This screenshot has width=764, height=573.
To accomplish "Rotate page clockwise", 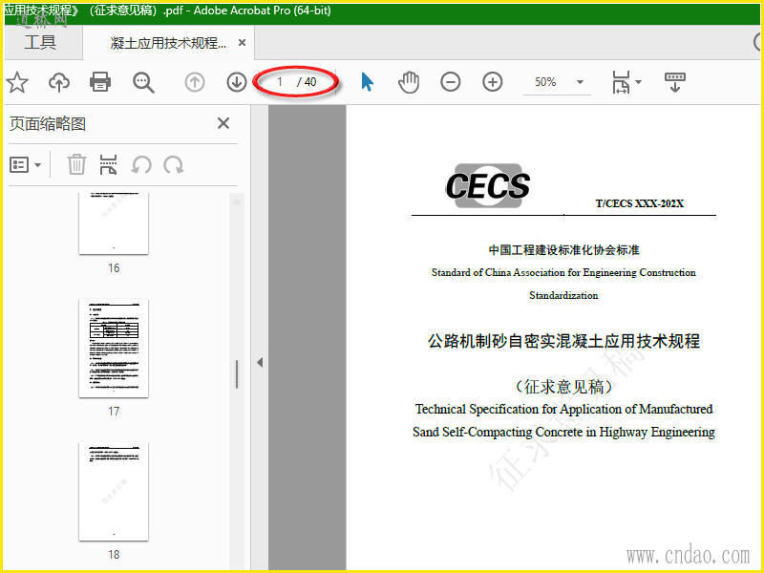I will coord(174,165).
